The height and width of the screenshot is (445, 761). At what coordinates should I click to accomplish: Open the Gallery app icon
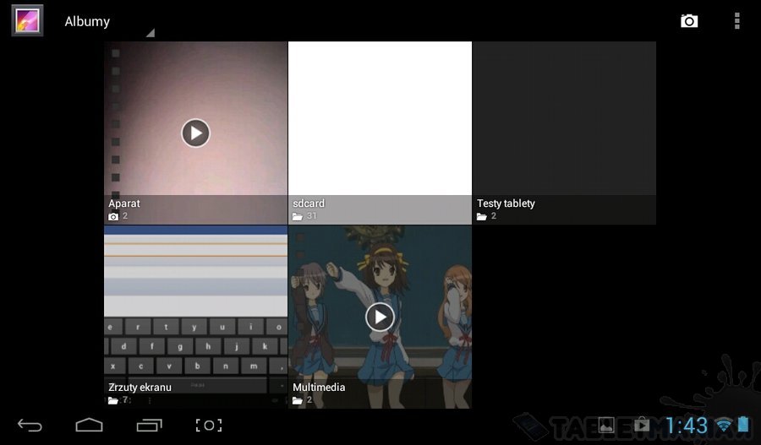(27, 20)
